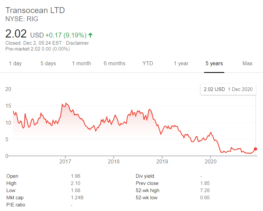263x211 pixels.
Task: Select the 1 day range tab
Action: tap(15, 64)
